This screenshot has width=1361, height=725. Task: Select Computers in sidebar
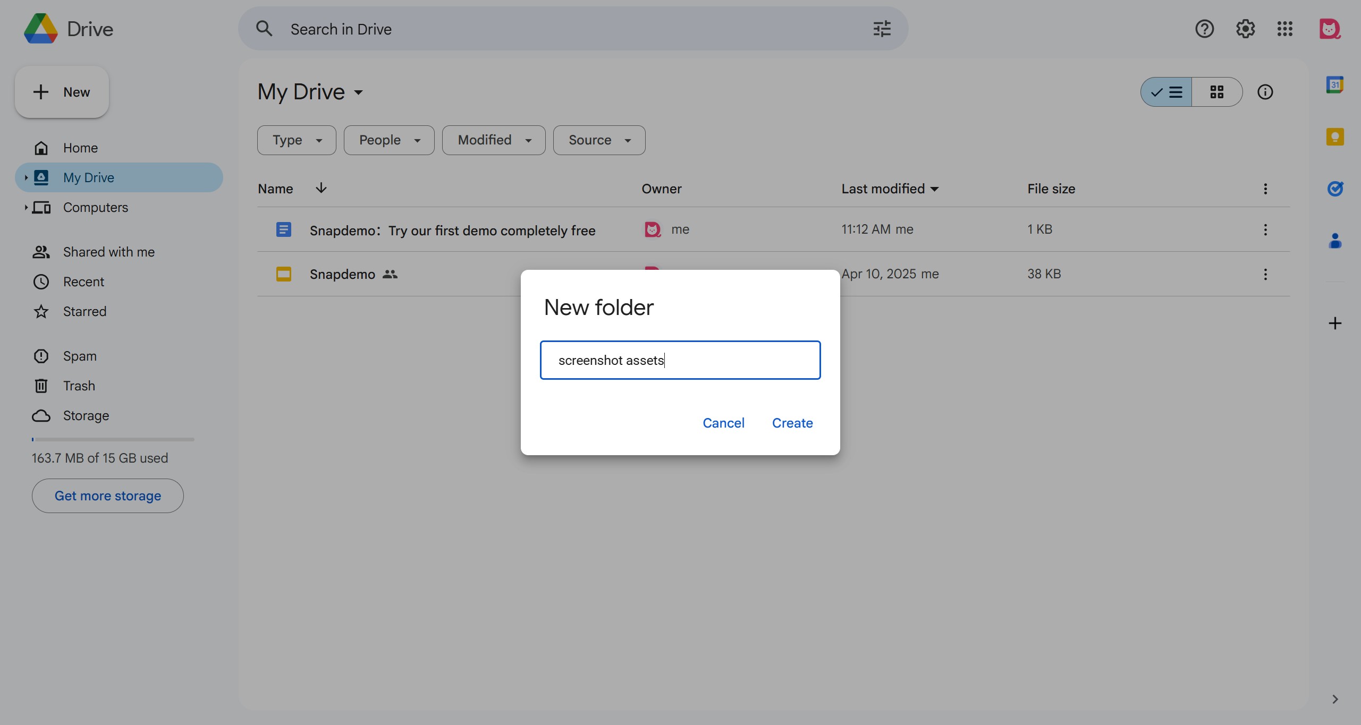[x=119, y=207]
